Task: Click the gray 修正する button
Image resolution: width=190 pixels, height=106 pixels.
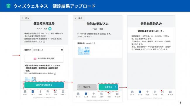Action: tap(87, 87)
